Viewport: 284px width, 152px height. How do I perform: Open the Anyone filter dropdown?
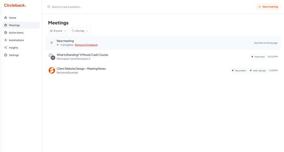pos(58,31)
